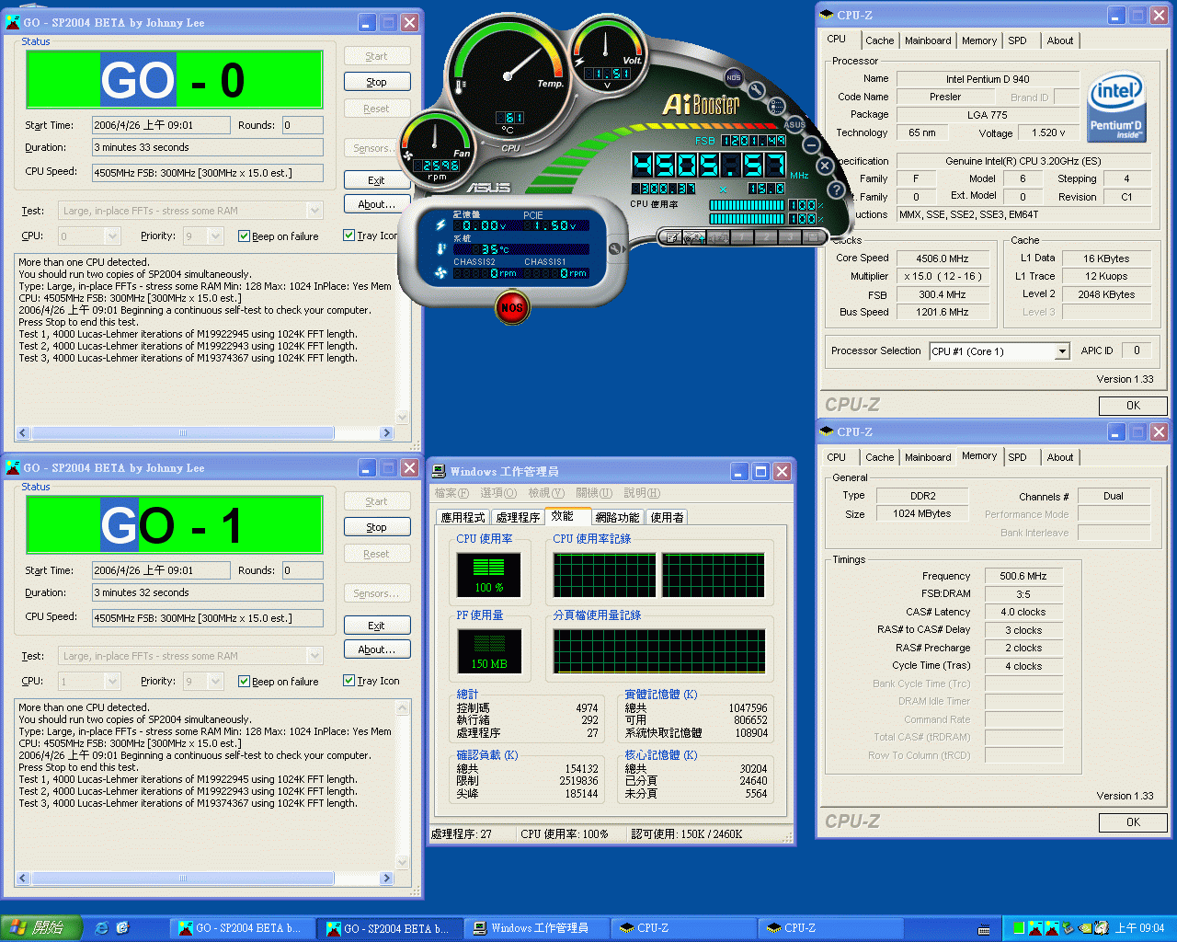Click the minus minimize icon on AiBooster arc

click(811, 144)
